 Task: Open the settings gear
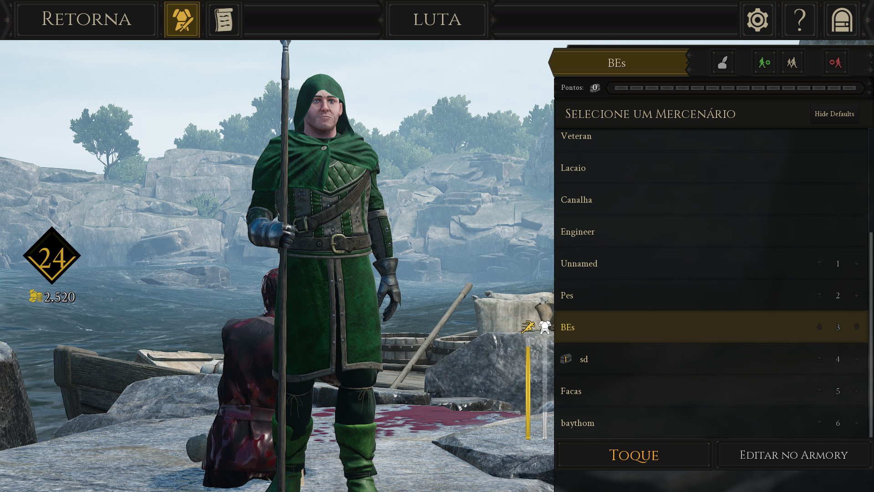[757, 20]
